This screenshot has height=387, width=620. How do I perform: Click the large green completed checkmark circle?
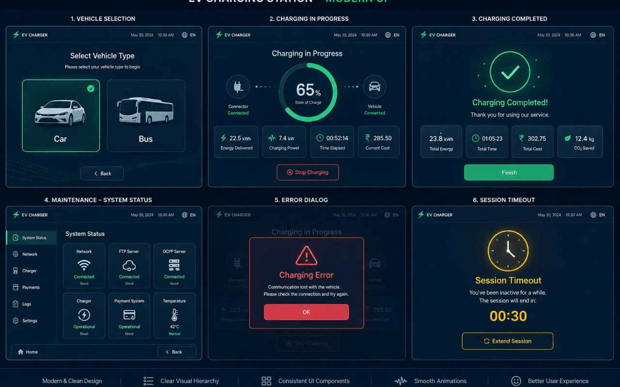click(x=510, y=72)
